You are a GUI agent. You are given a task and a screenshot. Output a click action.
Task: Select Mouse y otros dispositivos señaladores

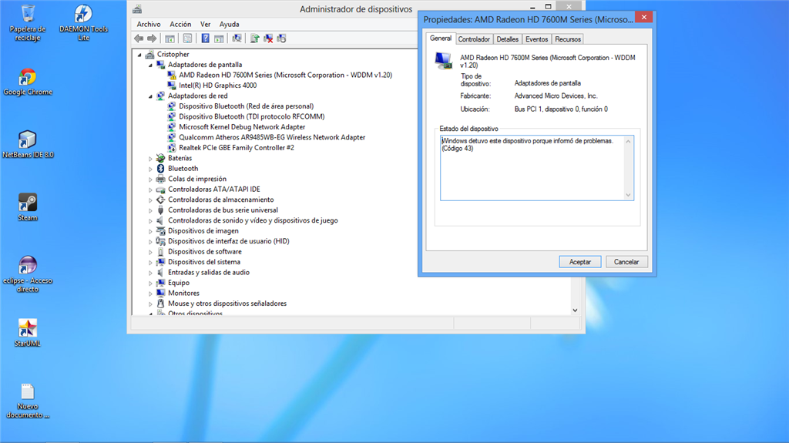(x=227, y=304)
